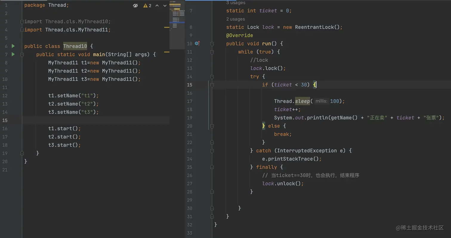Click the ReentrantLock constructor call
The width and height of the screenshot is (451, 238).
[x=317, y=27]
